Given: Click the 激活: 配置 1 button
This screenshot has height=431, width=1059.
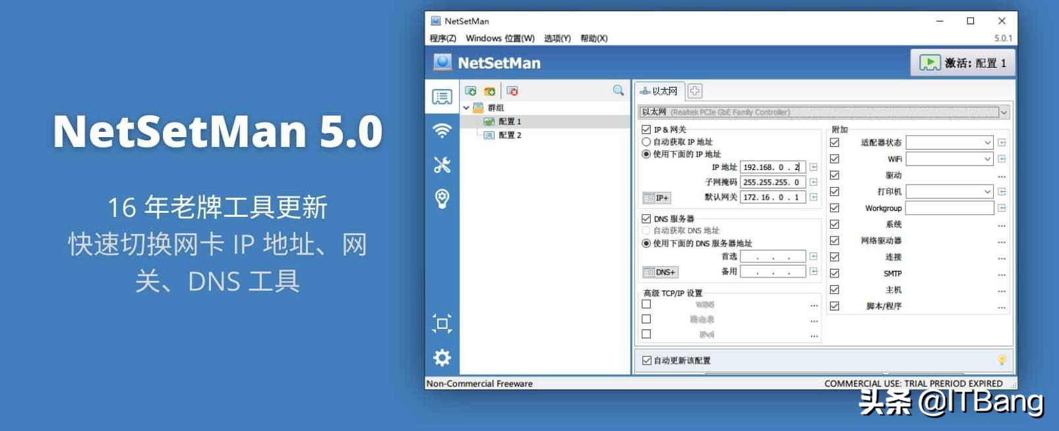Looking at the screenshot, I should tap(963, 63).
